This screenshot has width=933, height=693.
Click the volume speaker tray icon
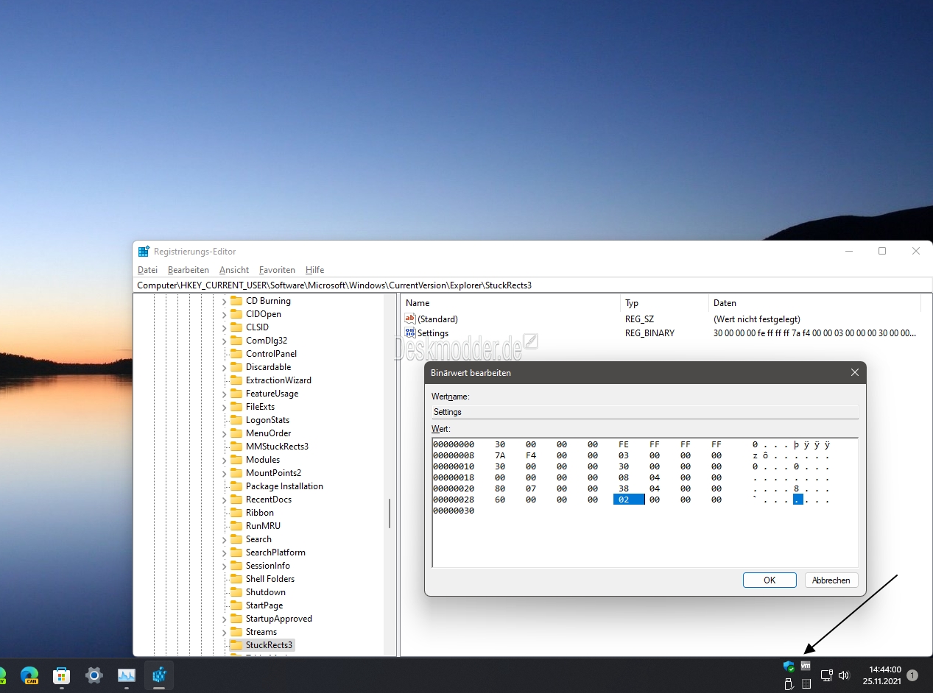click(x=844, y=675)
